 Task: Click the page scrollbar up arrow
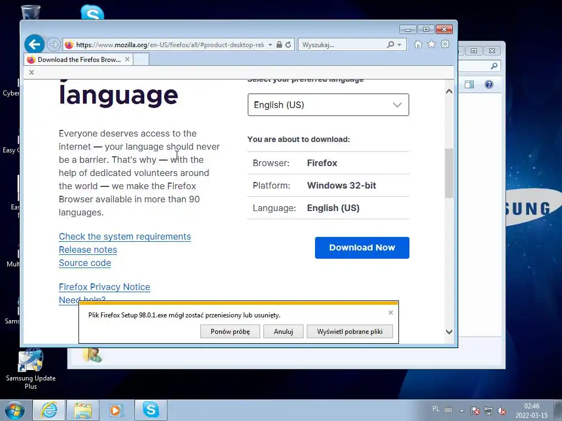(x=449, y=92)
